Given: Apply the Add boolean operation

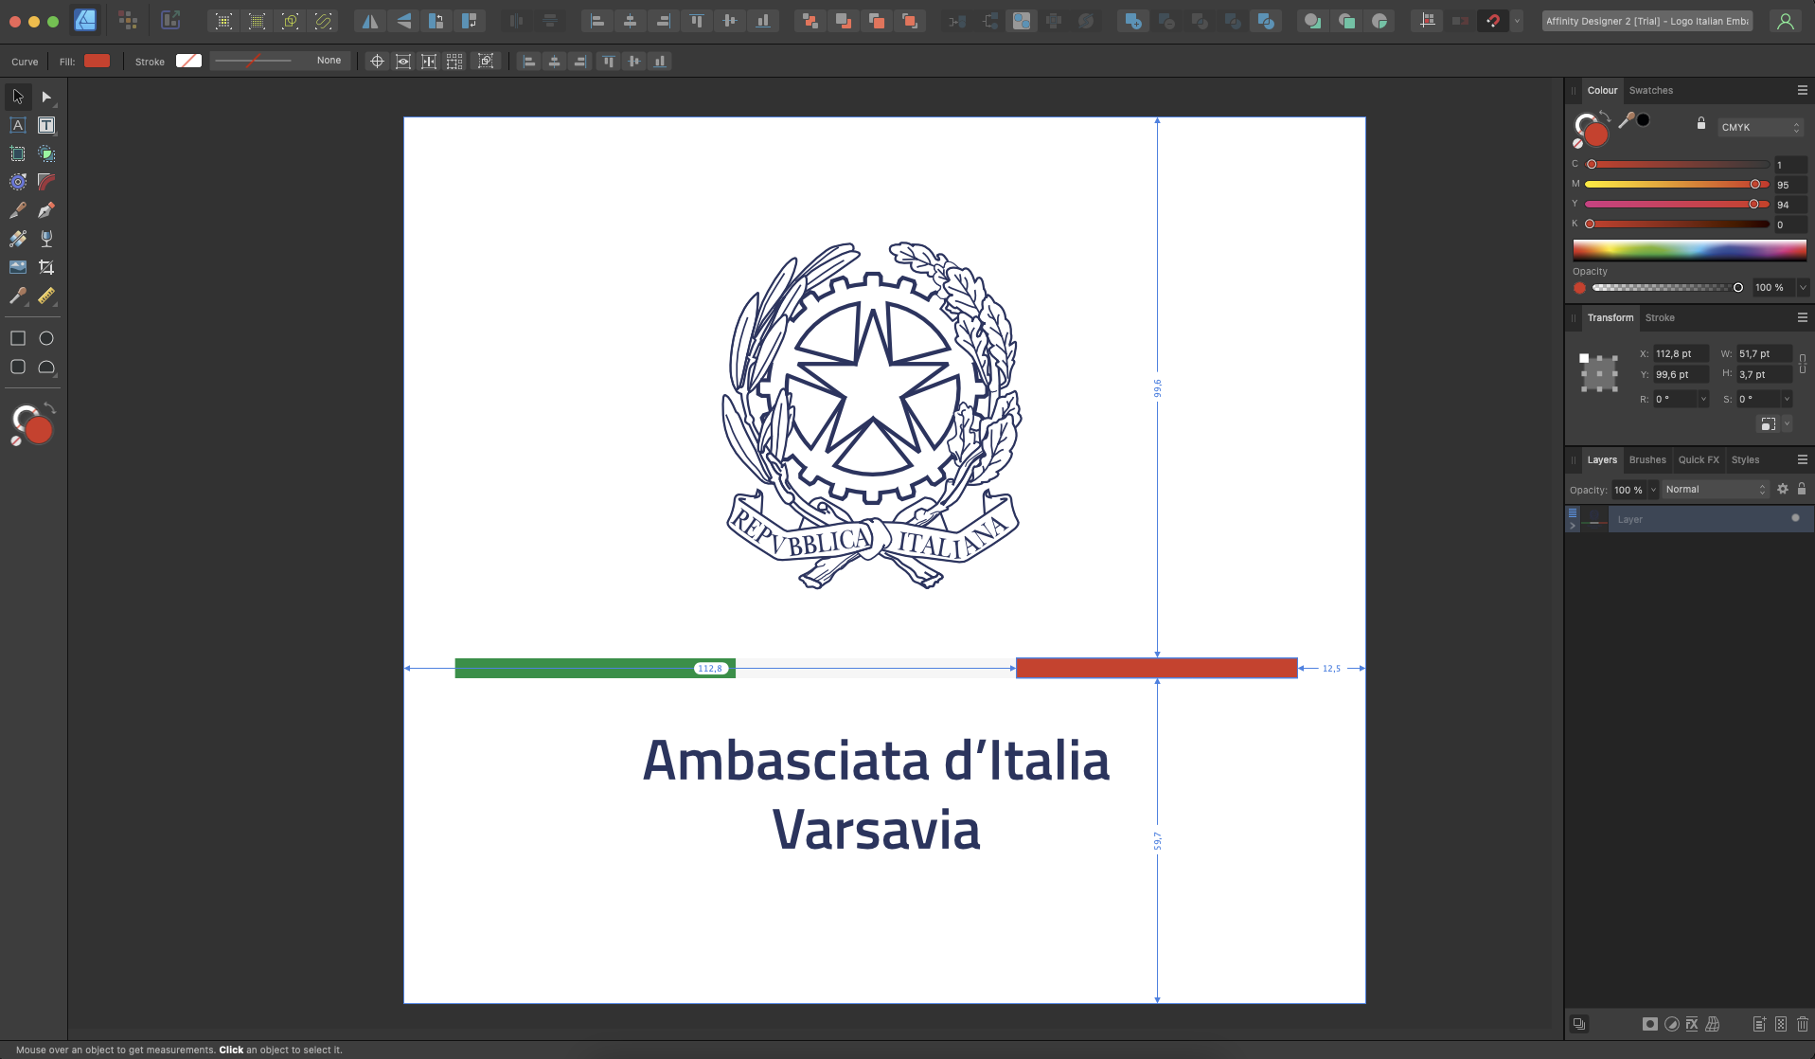Looking at the screenshot, I should point(1133,21).
